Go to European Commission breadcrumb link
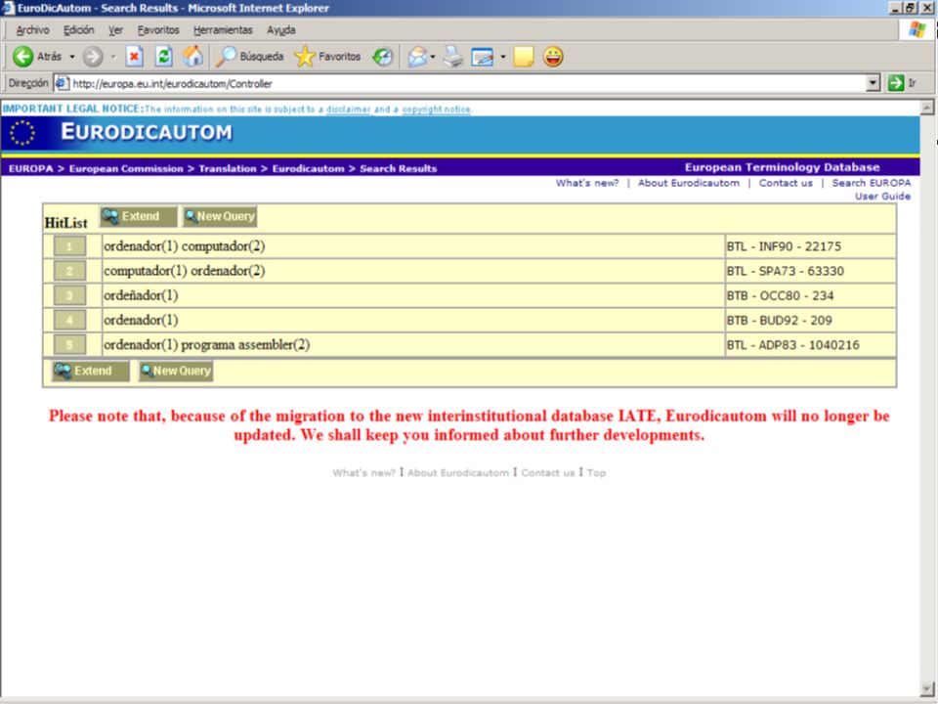The width and height of the screenshot is (938, 704). 126,169
